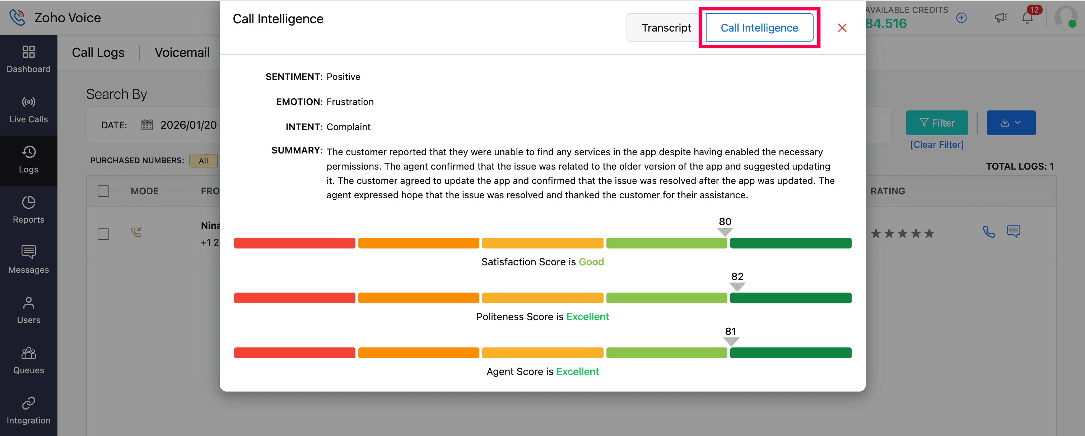Click the Clear Filter link
This screenshot has width=1085, height=436.
point(936,144)
